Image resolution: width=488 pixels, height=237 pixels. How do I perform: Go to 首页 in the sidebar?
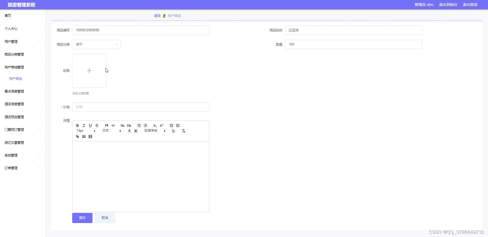point(8,15)
